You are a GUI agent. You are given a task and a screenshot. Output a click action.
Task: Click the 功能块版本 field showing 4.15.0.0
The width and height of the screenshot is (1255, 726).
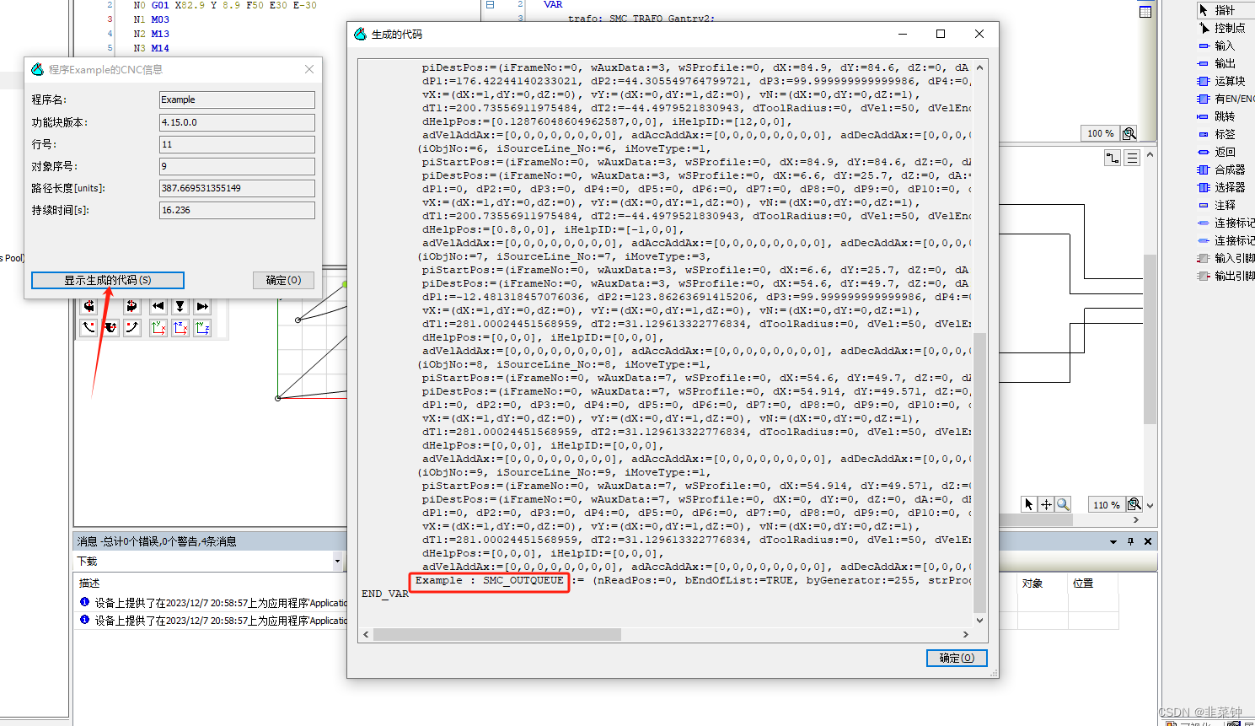tap(238, 122)
